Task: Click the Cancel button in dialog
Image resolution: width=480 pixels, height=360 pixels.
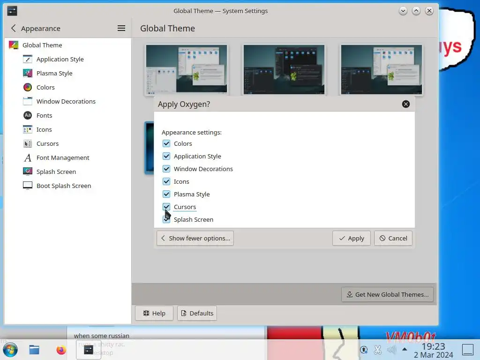Action: pyautogui.click(x=393, y=238)
